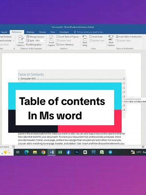Open Facebook from the taskbar

(68, 152)
